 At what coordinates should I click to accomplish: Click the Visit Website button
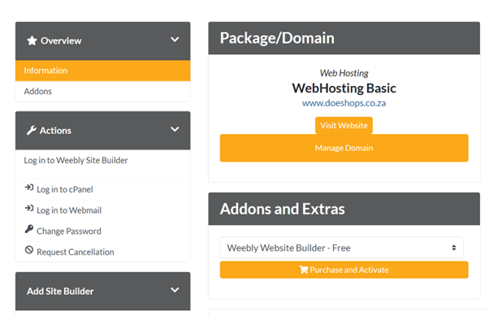pyautogui.click(x=344, y=125)
